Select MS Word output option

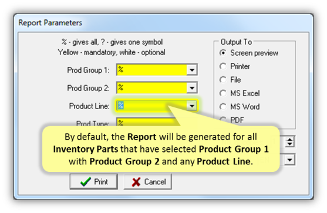223,107
